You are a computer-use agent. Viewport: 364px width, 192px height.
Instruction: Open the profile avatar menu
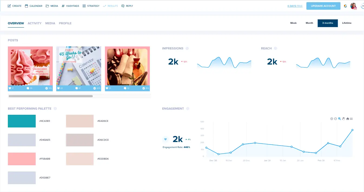click(353, 6)
